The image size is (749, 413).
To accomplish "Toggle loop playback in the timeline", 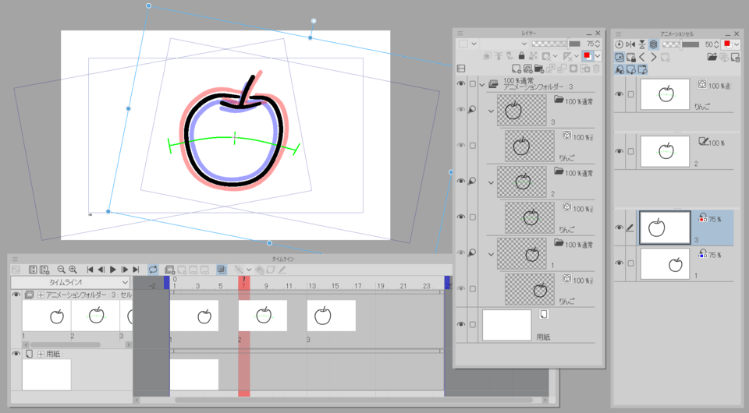I will 153,270.
